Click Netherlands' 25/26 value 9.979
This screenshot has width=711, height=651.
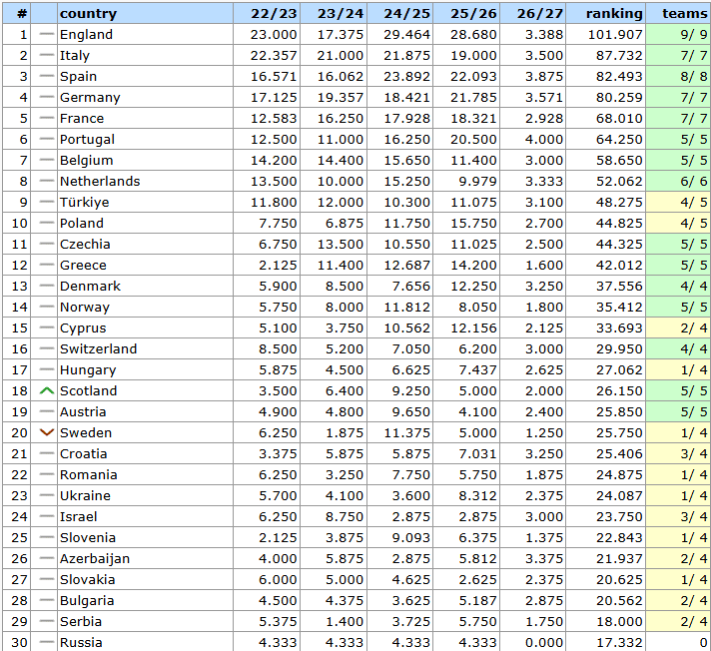tap(477, 182)
